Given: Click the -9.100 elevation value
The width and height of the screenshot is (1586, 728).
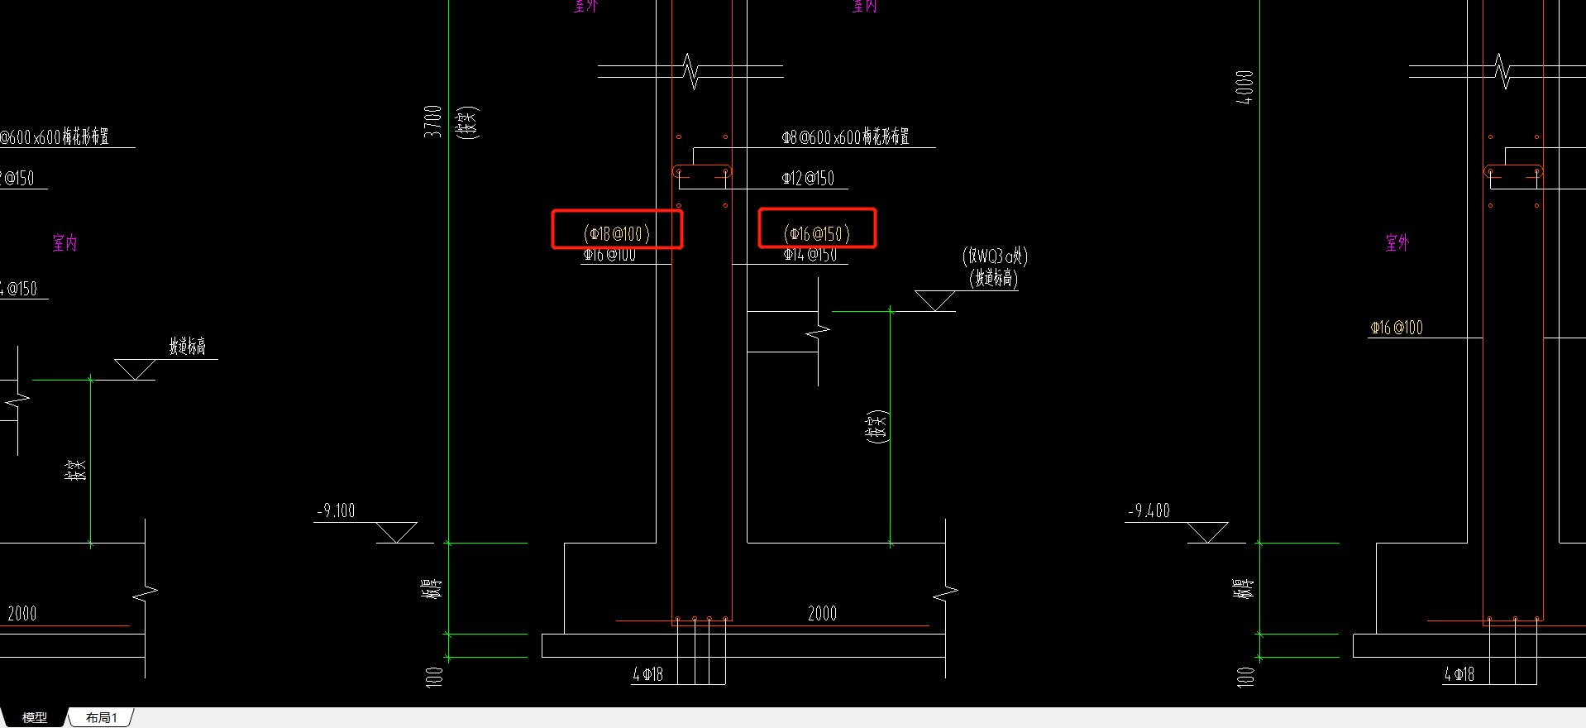Looking at the screenshot, I should point(336,510).
